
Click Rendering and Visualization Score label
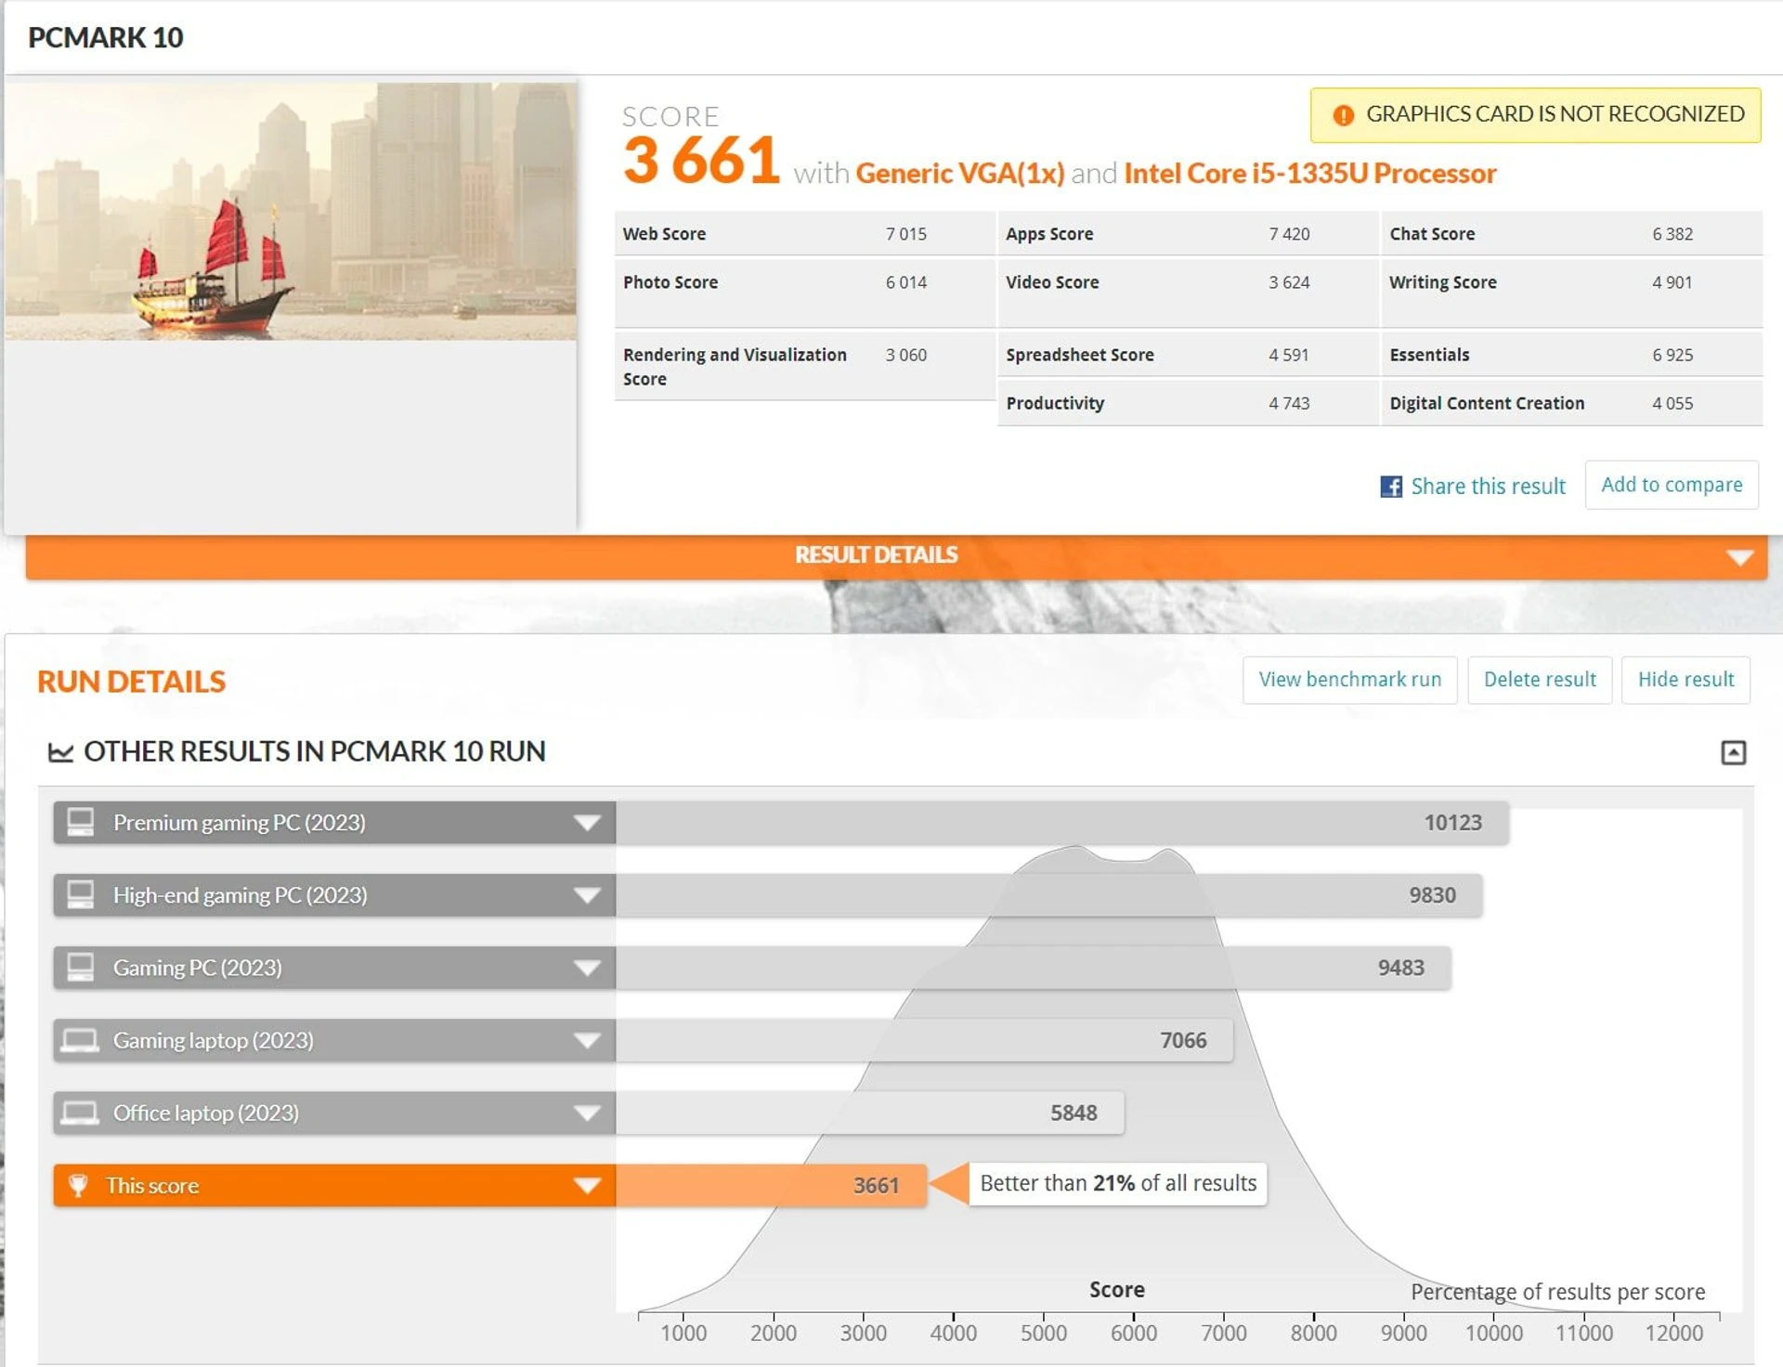click(x=735, y=367)
